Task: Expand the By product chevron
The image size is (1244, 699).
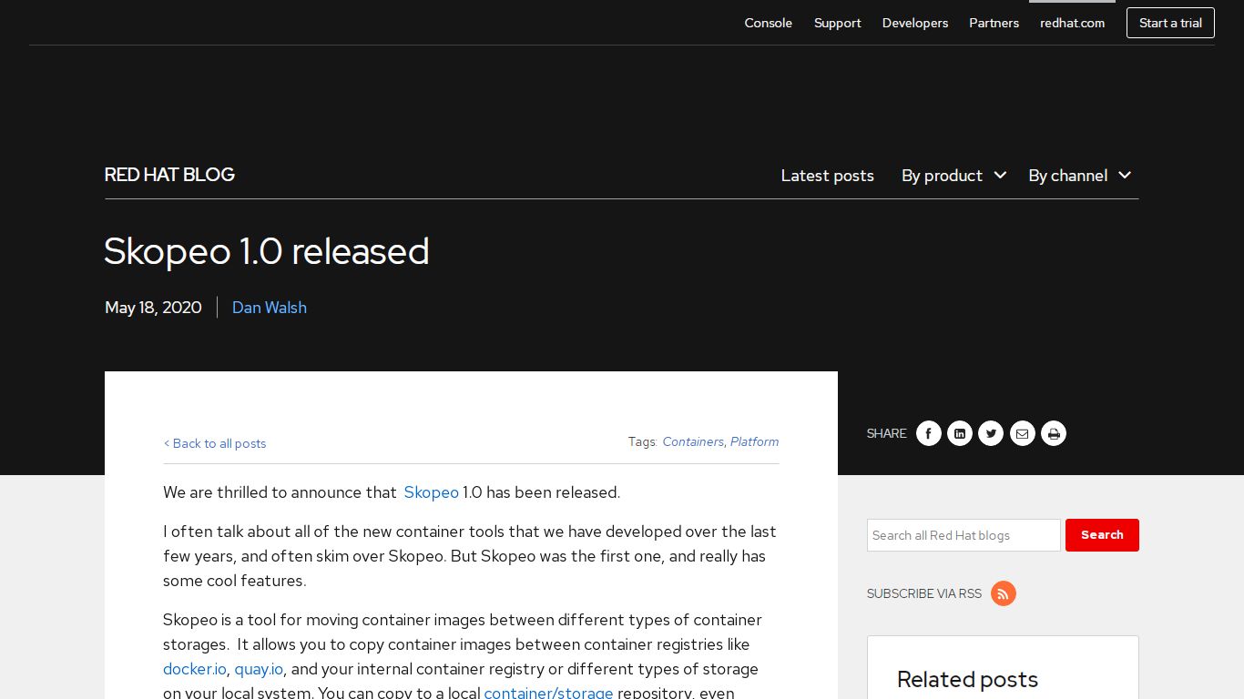Action: click(x=1000, y=175)
